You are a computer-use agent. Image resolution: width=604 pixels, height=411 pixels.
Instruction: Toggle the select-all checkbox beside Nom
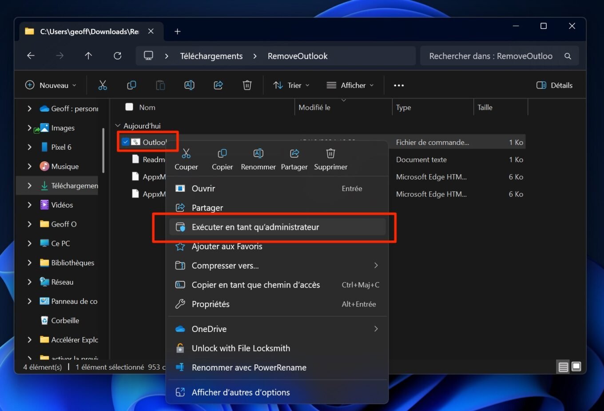129,107
